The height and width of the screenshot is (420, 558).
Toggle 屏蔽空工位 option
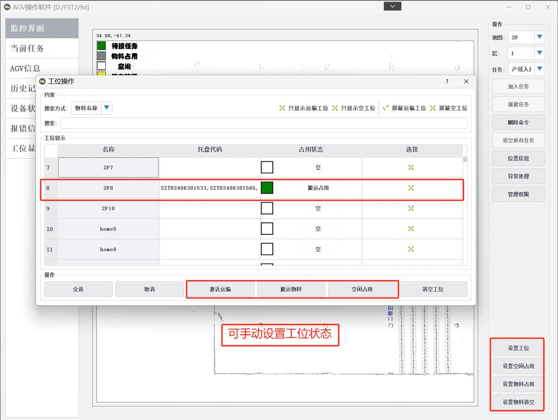tap(448, 108)
